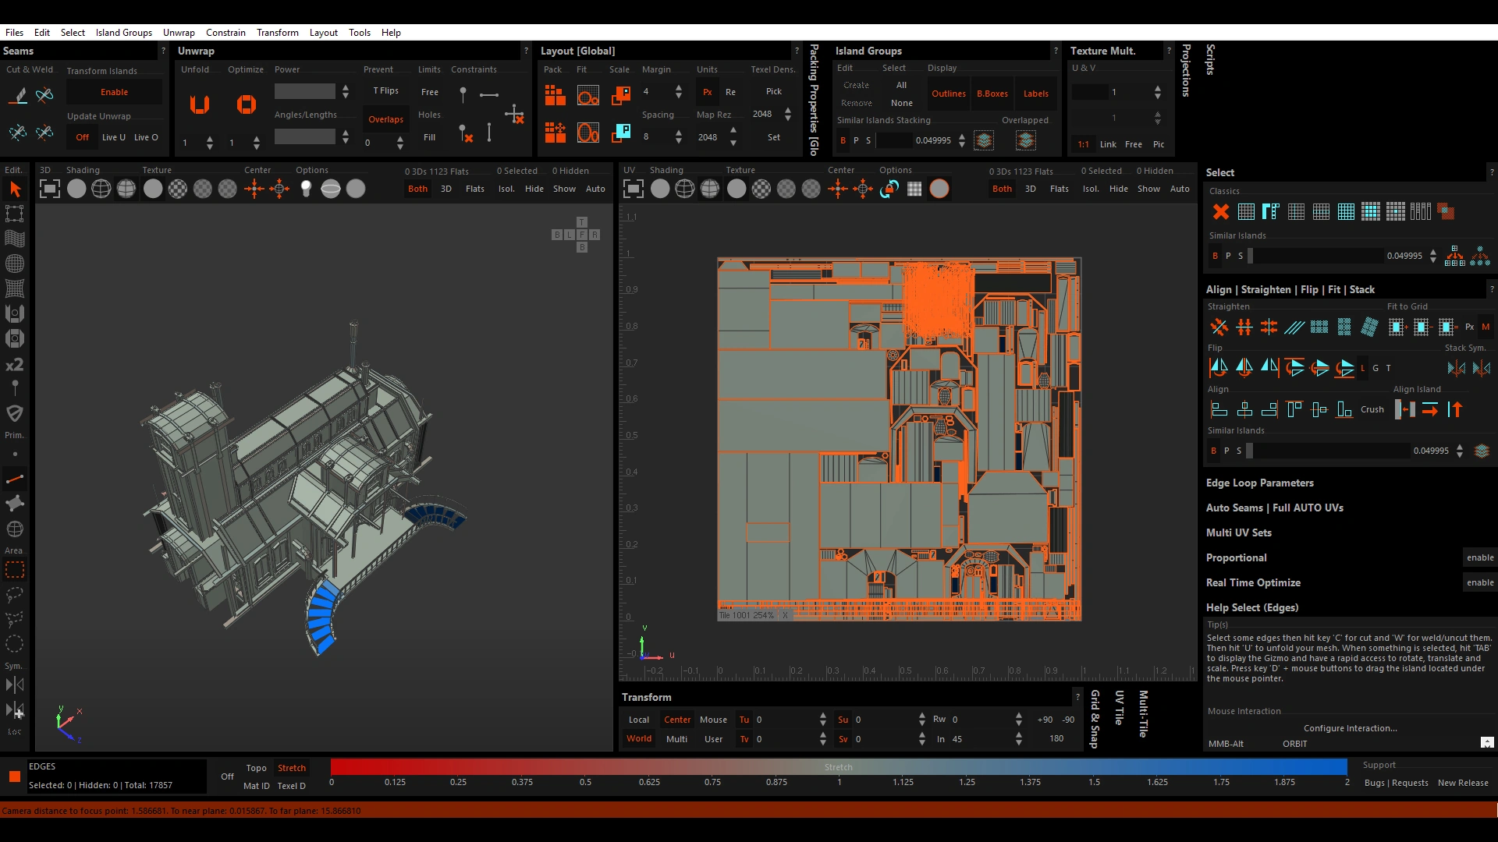Click the x2 tool in left sidebar
The image size is (1498, 842).
tap(14, 365)
